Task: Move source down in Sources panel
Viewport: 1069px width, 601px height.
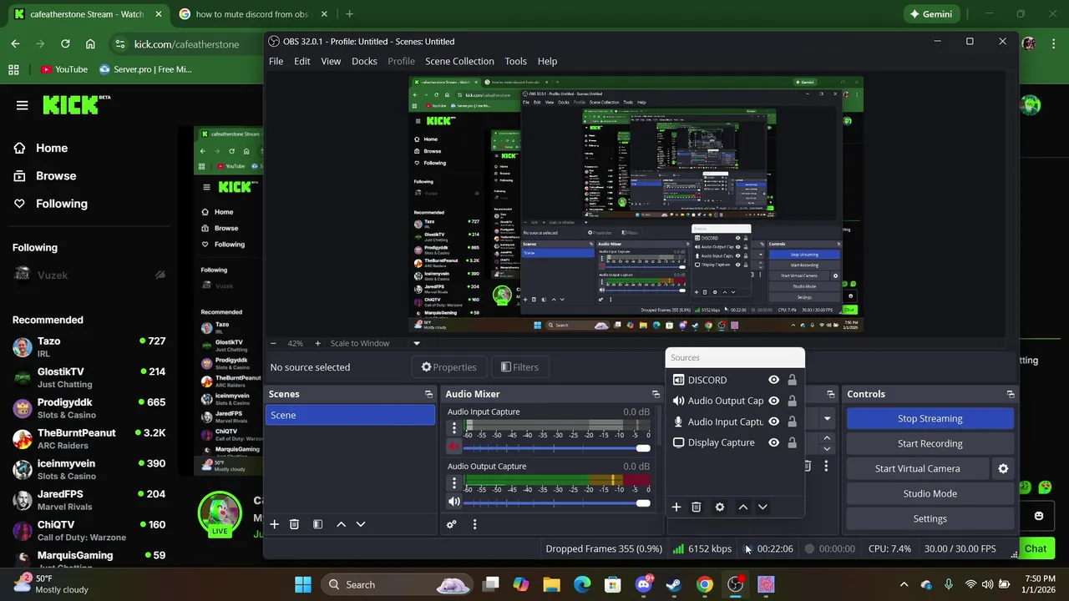Action: tap(762, 507)
